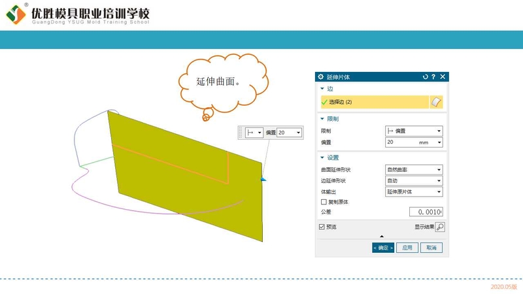
Task: Click the 取消 button
Action: pos(431,248)
